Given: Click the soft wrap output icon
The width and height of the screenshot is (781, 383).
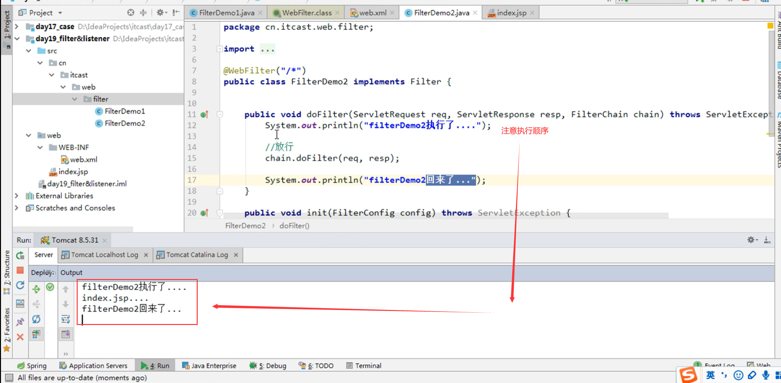Looking at the screenshot, I should coord(66,319).
